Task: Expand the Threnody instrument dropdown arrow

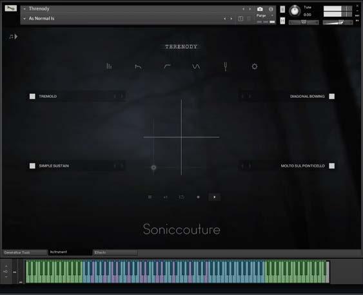Action: (25, 9)
